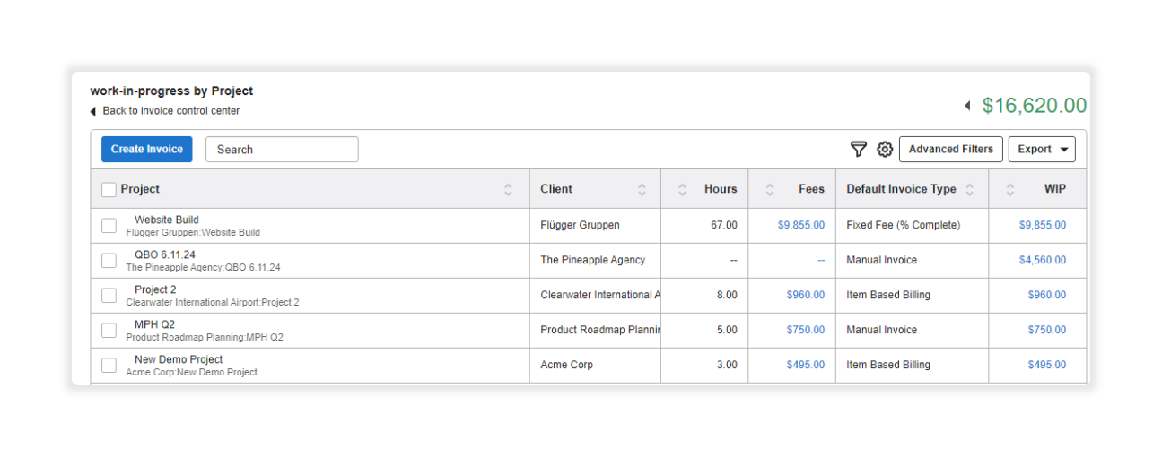
Task: Click the 3.00 hours value
Action: (727, 365)
